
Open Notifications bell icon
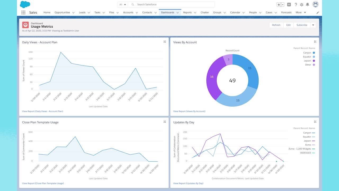(307, 5)
